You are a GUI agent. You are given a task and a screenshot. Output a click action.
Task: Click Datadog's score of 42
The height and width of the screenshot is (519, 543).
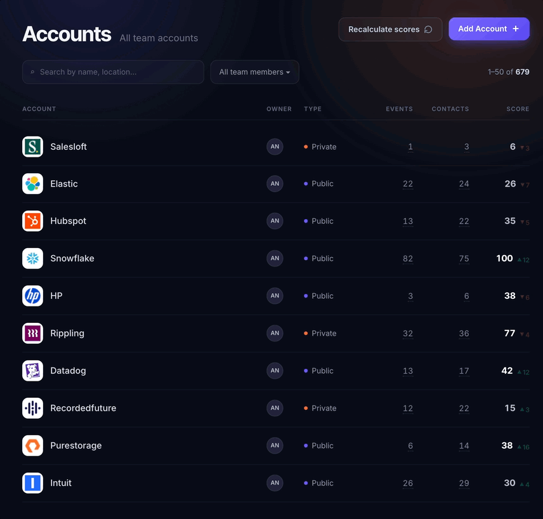[507, 371]
